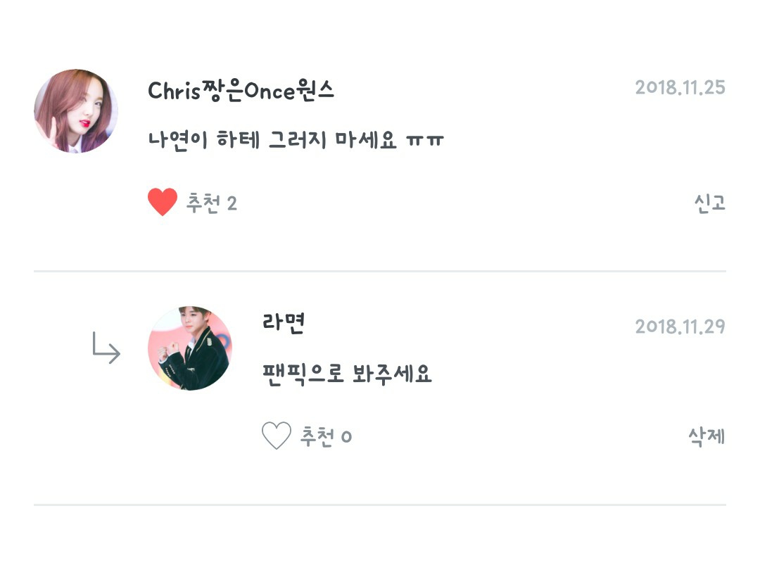760x570 pixels.
Task: Click the ㅠㅠ emoticon in the comment
Action: (426, 141)
